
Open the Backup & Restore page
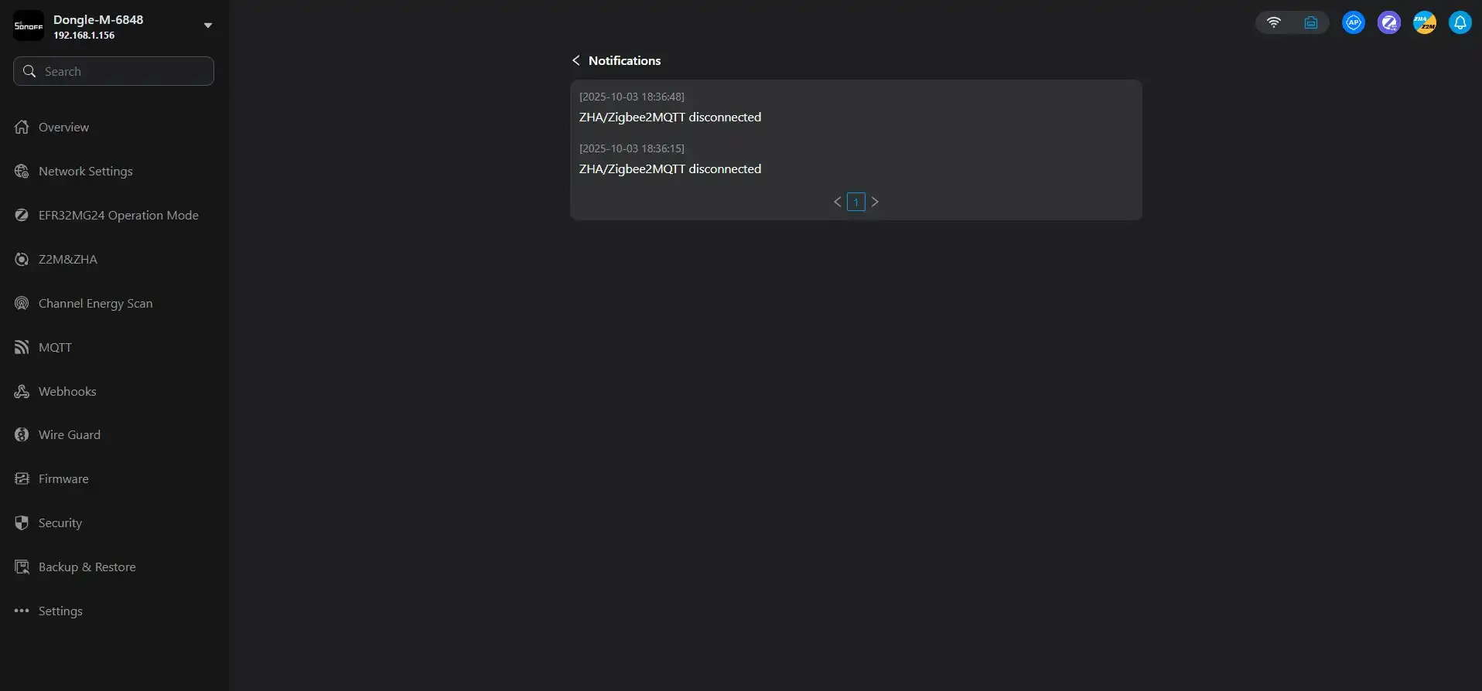pos(87,567)
